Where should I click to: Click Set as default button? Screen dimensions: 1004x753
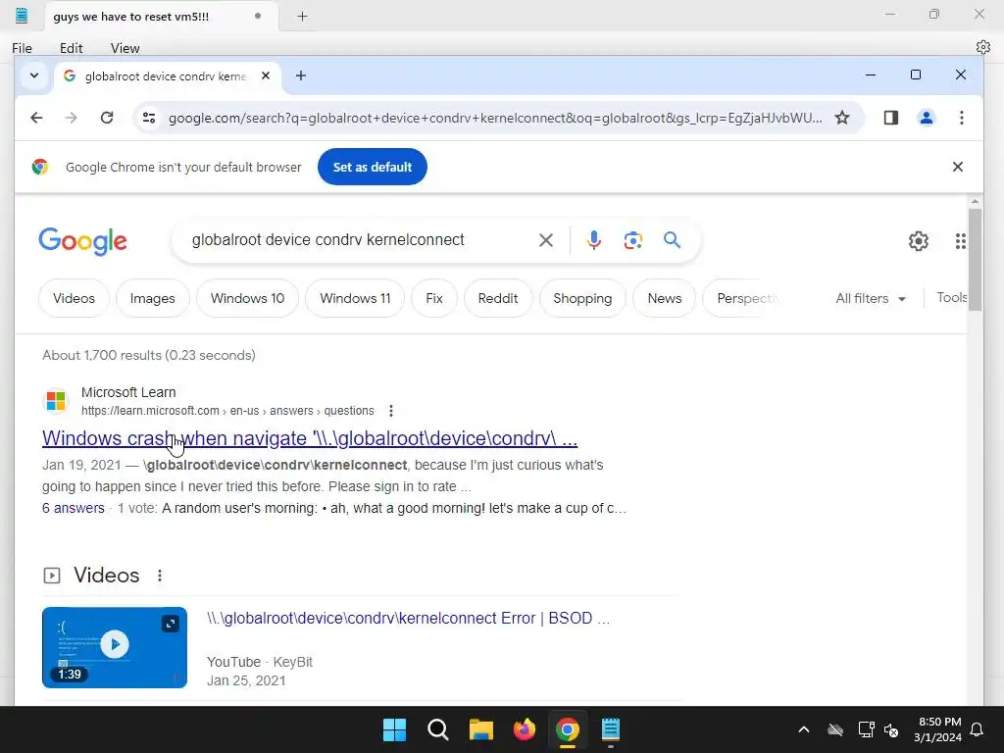(x=372, y=167)
